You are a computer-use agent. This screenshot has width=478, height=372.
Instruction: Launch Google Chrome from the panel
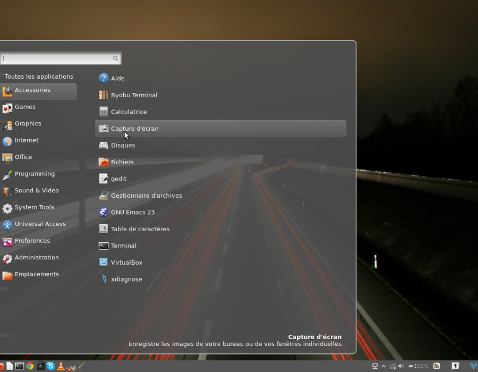30,366
